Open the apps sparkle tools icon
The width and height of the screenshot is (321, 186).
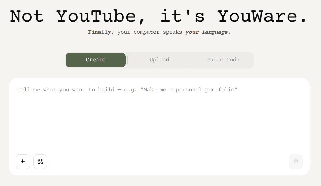40,161
